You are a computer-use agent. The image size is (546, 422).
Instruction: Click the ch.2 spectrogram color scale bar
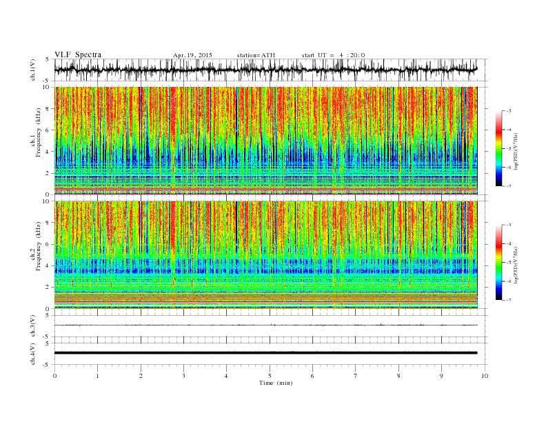point(499,263)
